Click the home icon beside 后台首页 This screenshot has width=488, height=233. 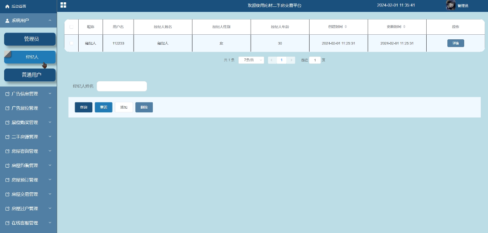coord(7,6)
